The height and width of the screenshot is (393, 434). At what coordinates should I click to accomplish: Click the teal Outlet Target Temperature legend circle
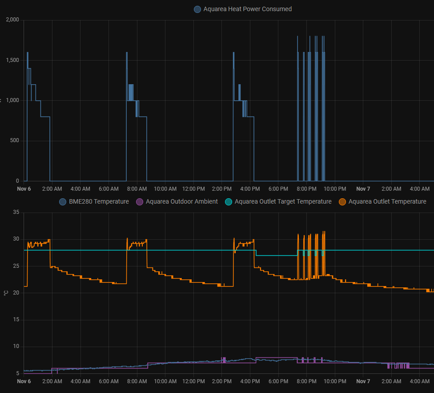pyautogui.click(x=229, y=202)
